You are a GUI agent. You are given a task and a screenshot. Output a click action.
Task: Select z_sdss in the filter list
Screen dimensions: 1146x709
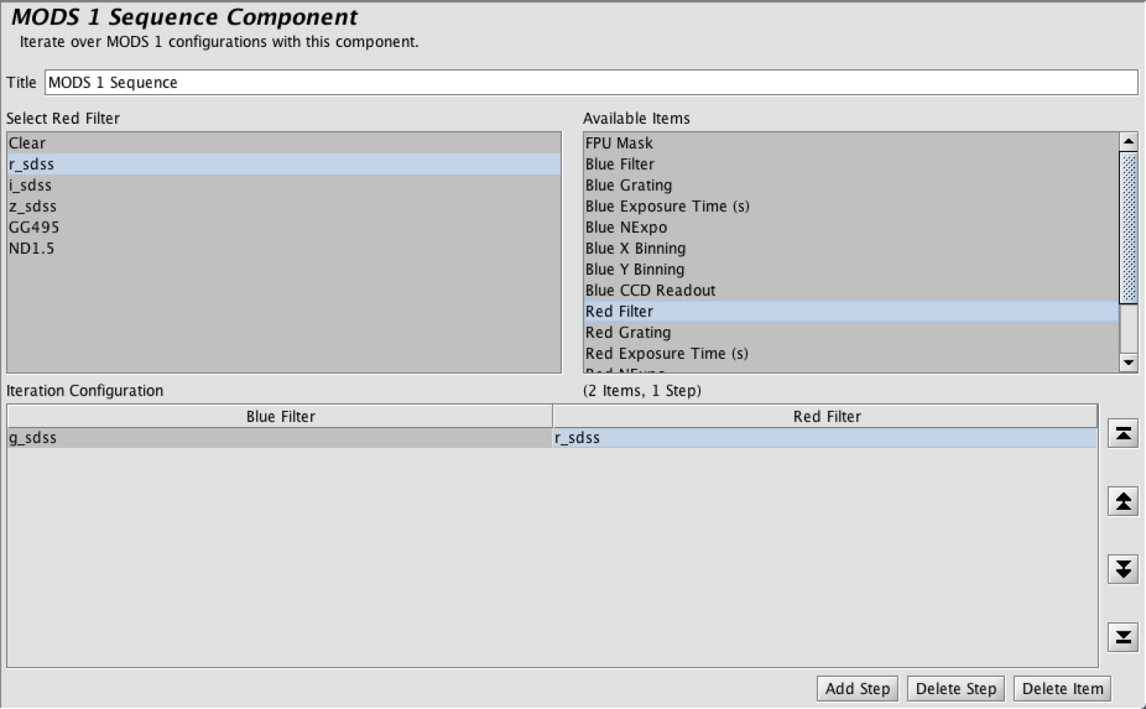pos(284,206)
